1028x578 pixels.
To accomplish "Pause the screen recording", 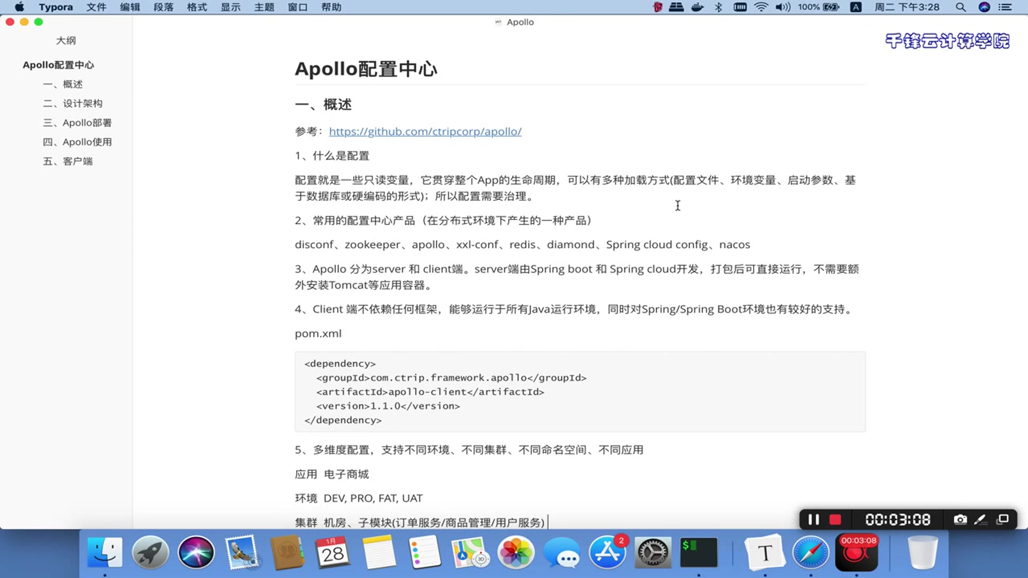I will coord(813,520).
